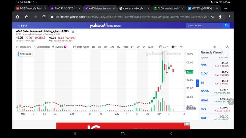246x138 pixels.
Task: Open the 1D interval dropdown
Action: (164, 47)
